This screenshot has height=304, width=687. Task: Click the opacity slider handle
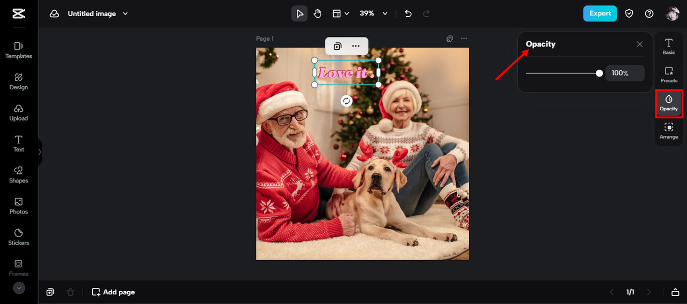[x=600, y=73]
